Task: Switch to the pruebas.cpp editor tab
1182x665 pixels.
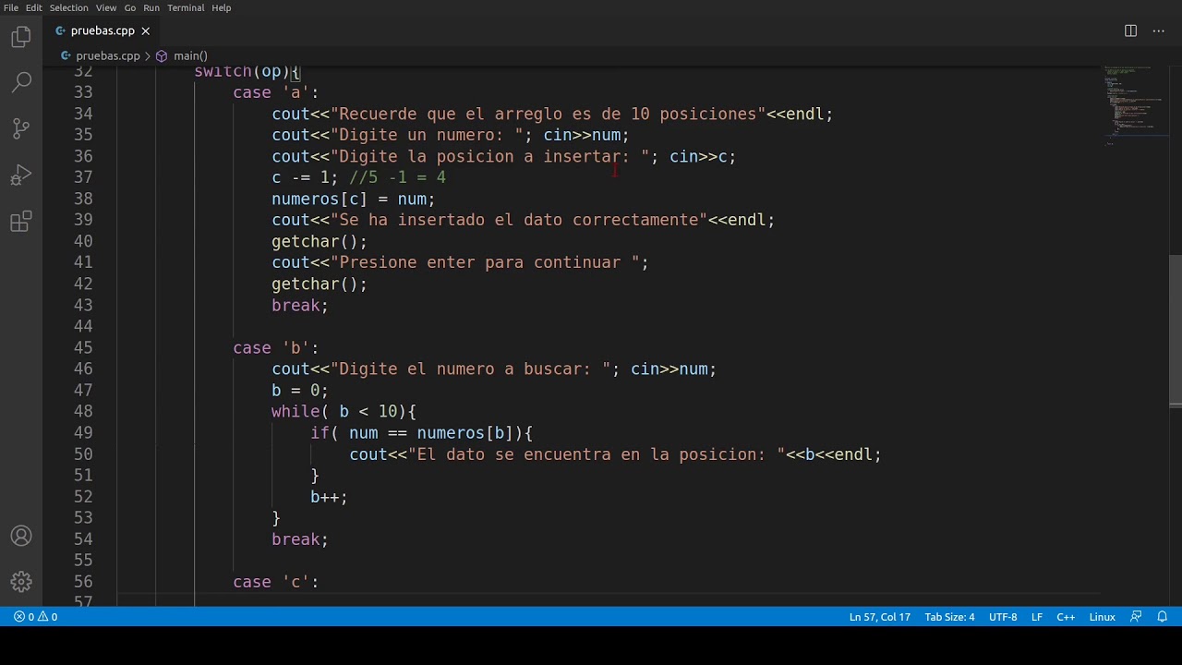Action: click(102, 30)
